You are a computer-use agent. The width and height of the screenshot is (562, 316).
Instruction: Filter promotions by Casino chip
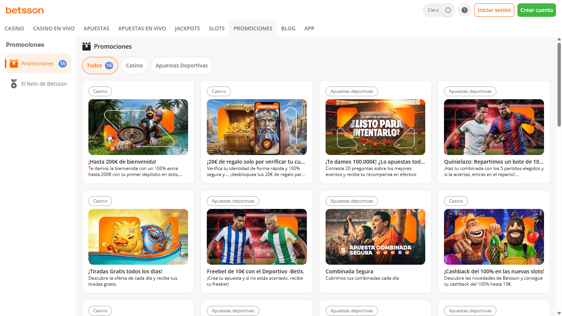point(134,66)
